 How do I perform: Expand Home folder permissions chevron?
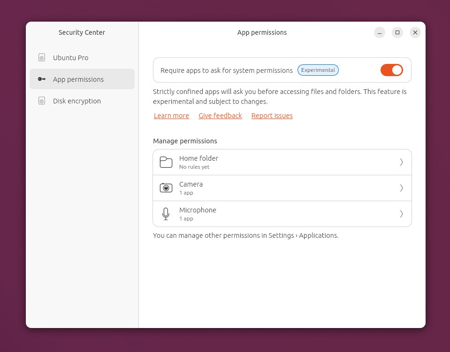coord(401,162)
